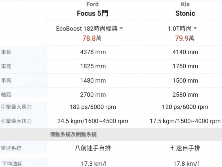This screenshot has height=167, width=222.
Task: Click the 78.8萬 price for Focus
Action: point(92,38)
